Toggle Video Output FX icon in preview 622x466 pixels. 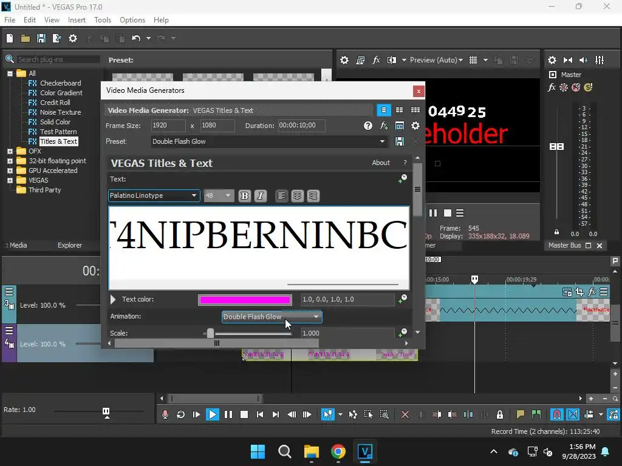pos(375,60)
